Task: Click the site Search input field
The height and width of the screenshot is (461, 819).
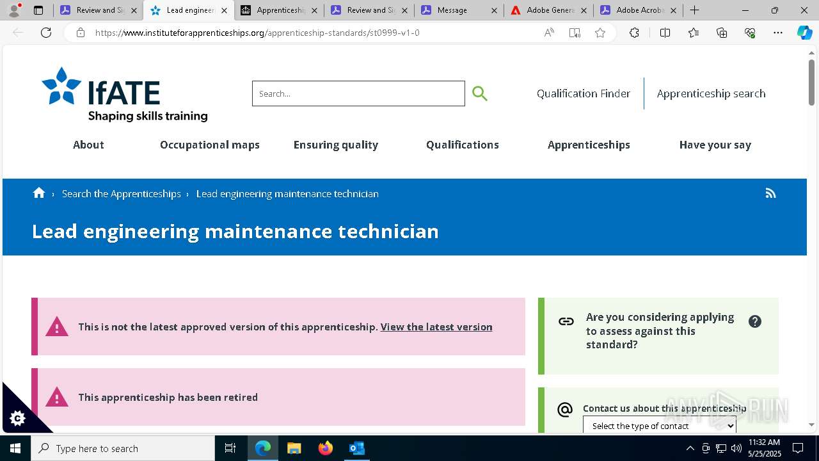Action: pos(358,93)
